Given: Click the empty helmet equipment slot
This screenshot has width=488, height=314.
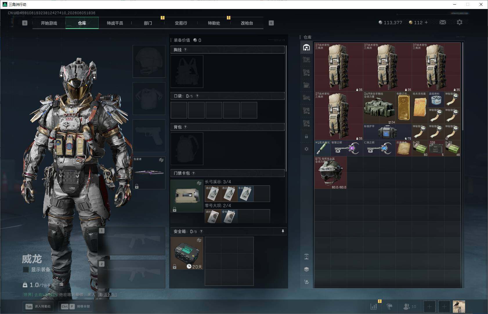Looking at the screenshot, I should point(149,61).
